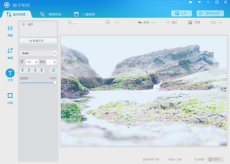Open the feedback message icon in the title bar
Image resolution: width=230 pixels, height=164 pixels.
(191, 2)
